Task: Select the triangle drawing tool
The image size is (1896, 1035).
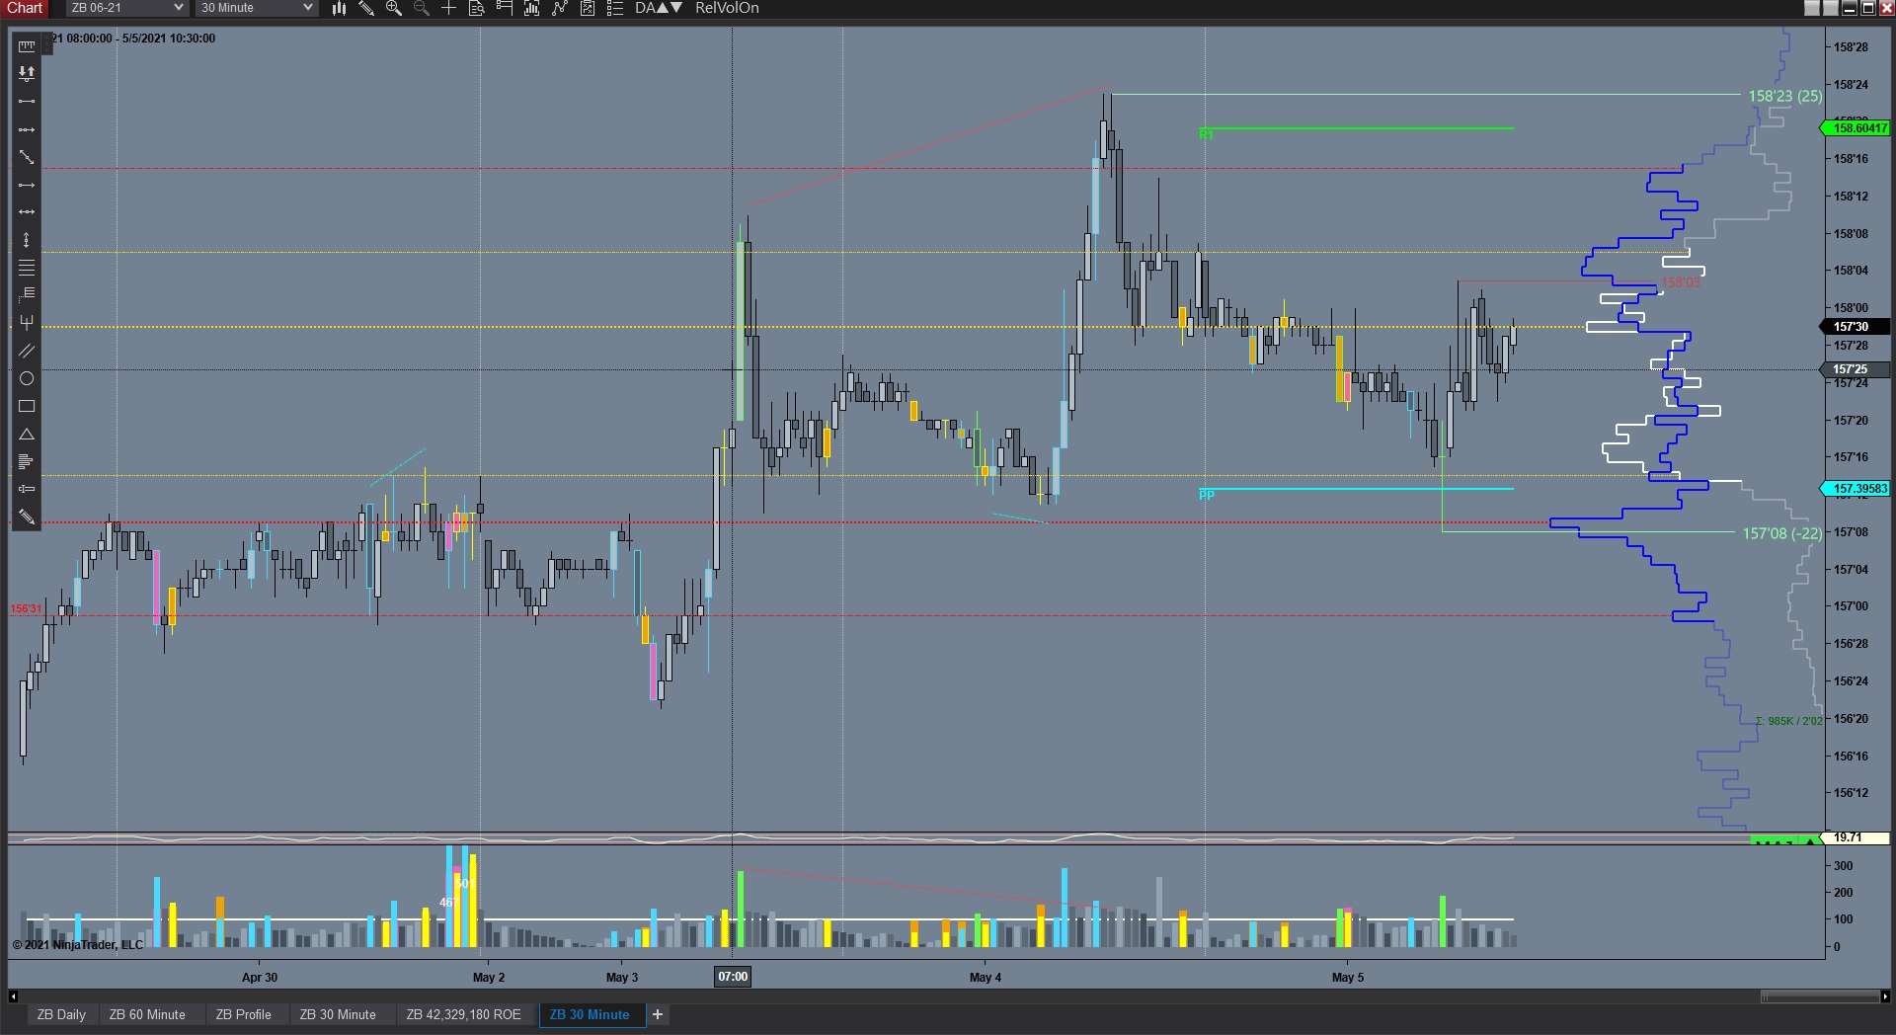Action: tap(27, 434)
